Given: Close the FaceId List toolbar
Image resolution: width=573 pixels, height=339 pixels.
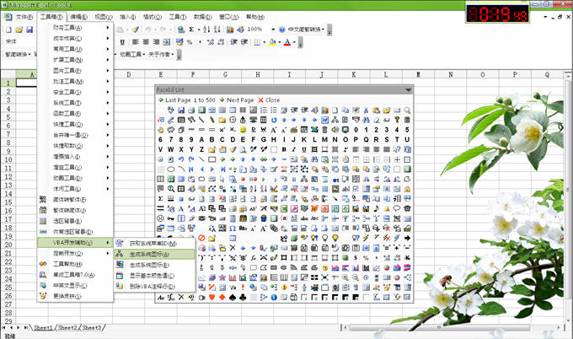Looking at the screenshot, I should 272,100.
